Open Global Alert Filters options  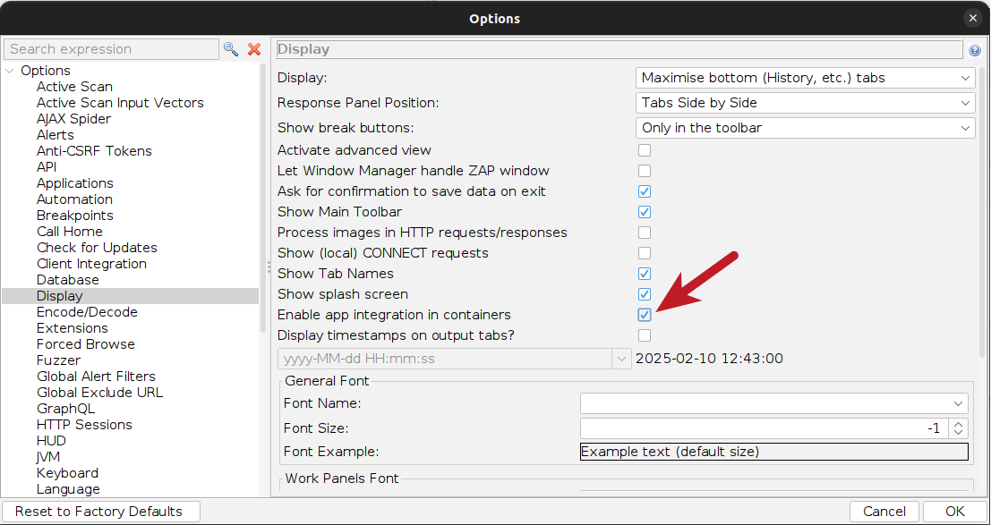pos(96,377)
